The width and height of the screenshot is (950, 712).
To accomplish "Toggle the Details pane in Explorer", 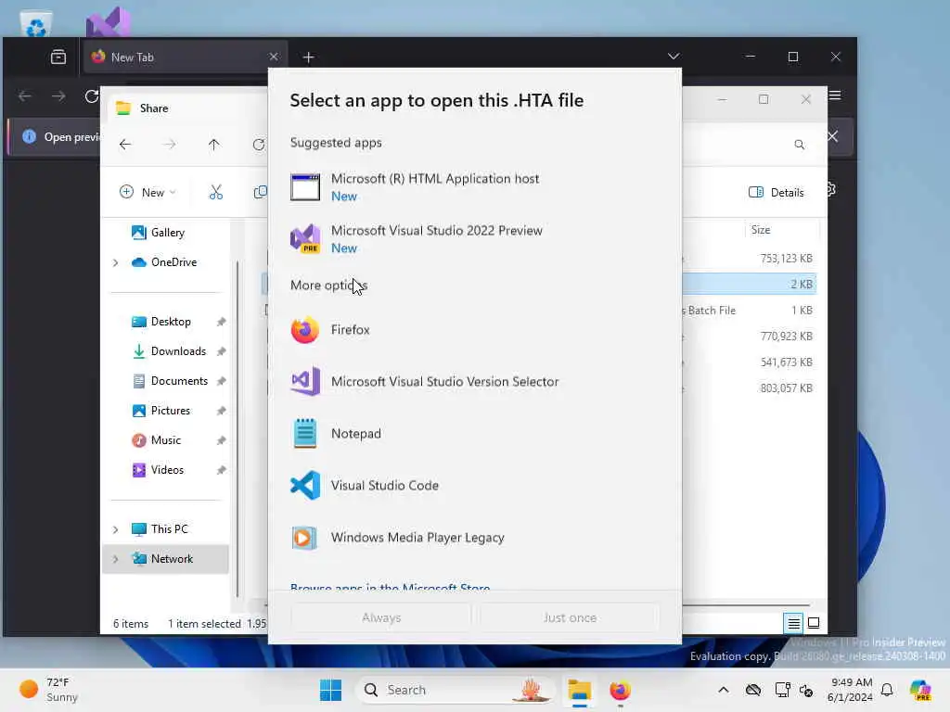I will (777, 193).
